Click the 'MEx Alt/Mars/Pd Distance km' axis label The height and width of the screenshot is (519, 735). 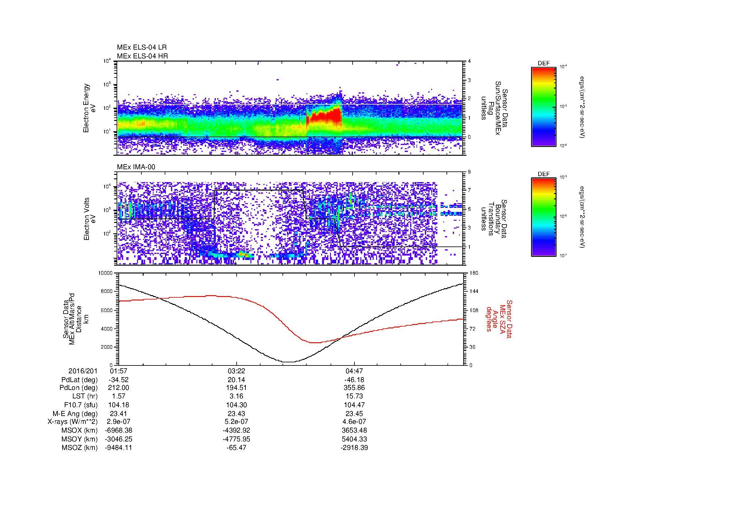(75, 319)
